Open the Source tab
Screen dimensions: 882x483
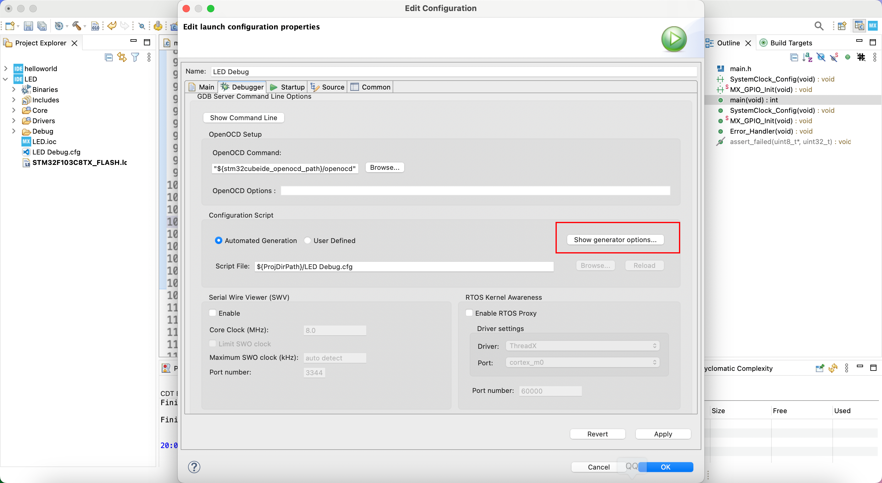[x=327, y=87]
